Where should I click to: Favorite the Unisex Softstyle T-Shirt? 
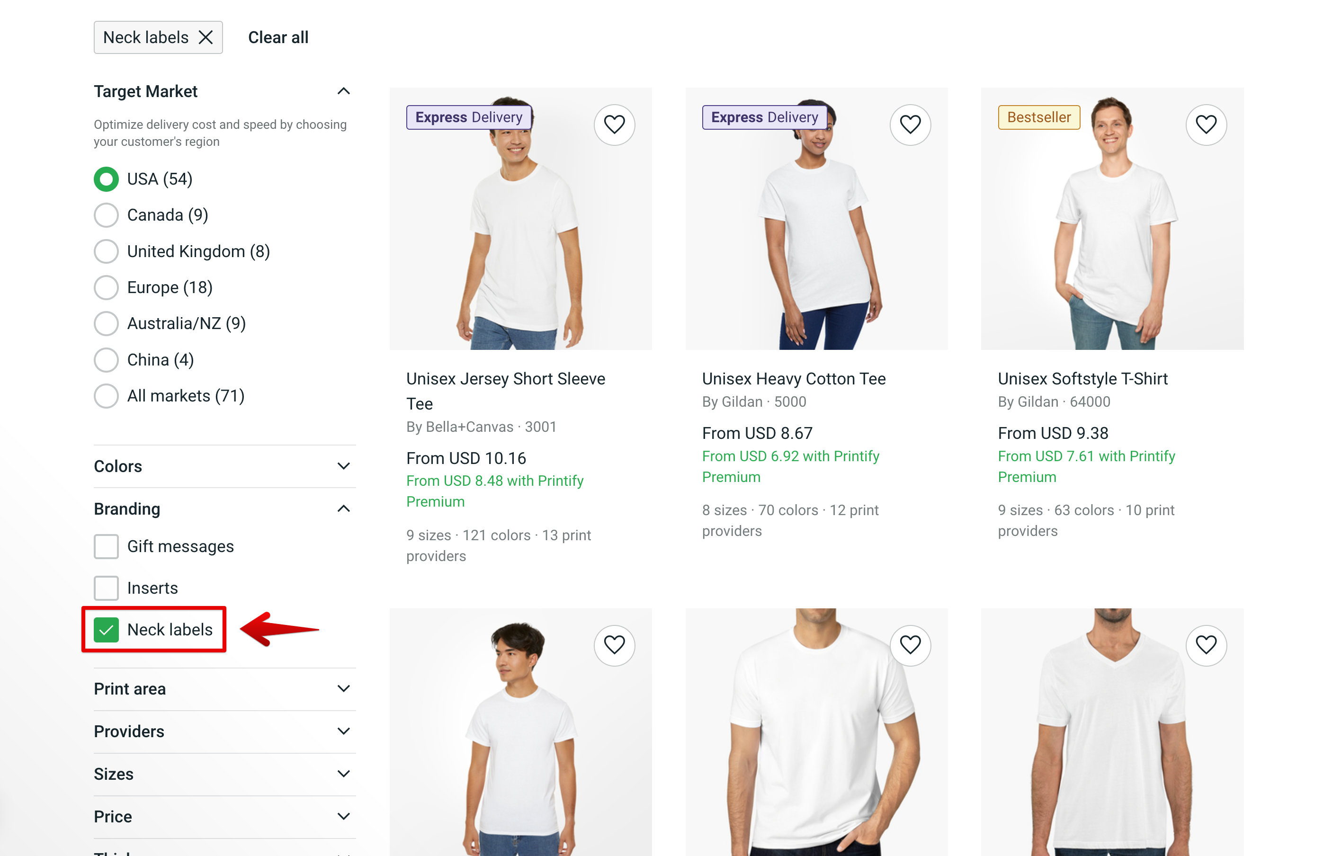tap(1206, 124)
